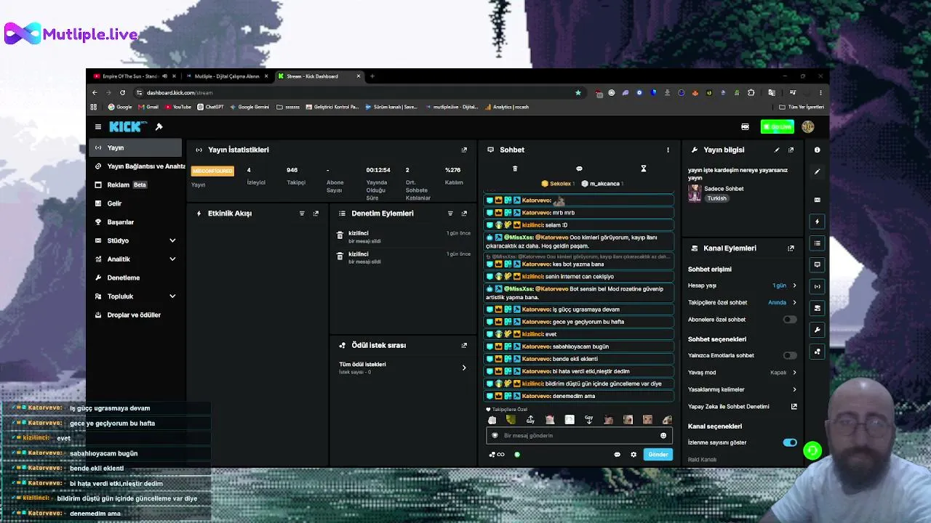Click the chat icon in right sidebar

click(x=817, y=264)
